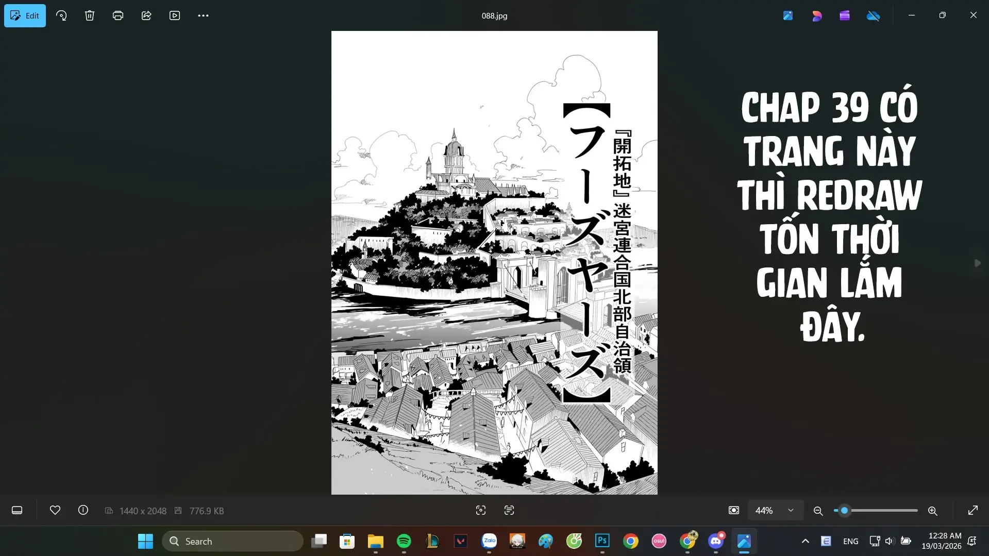Share the image
Viewport: 989px width, 556px height.
coord(146,15)
